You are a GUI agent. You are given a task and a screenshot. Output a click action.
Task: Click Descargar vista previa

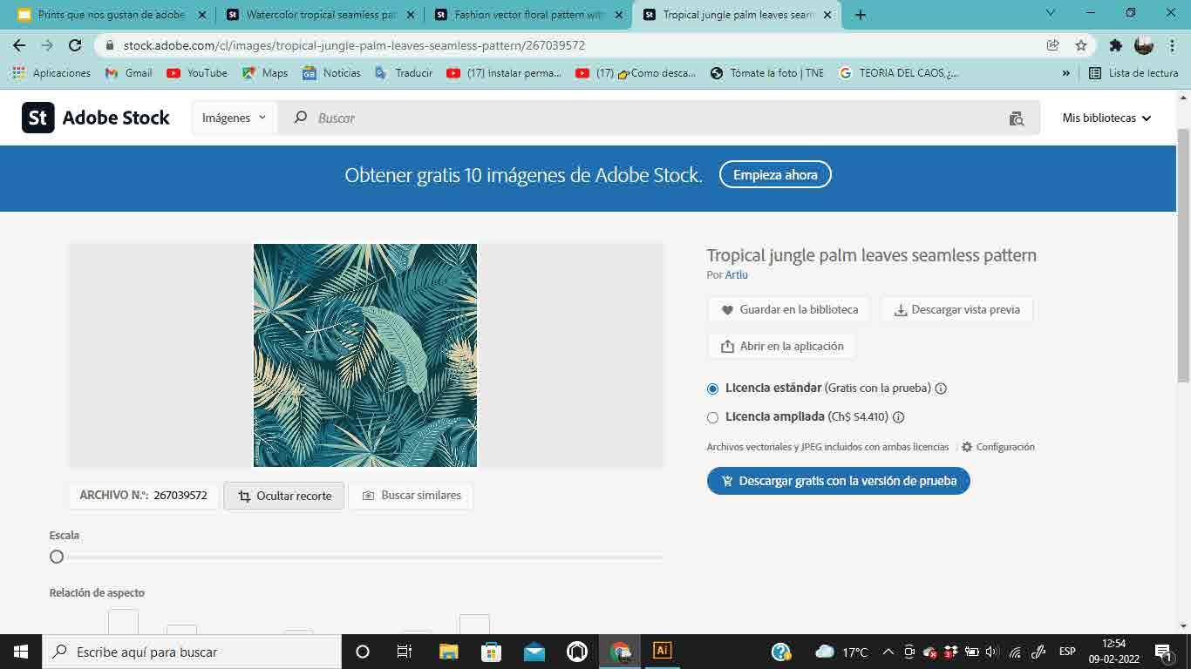(956, 309)
